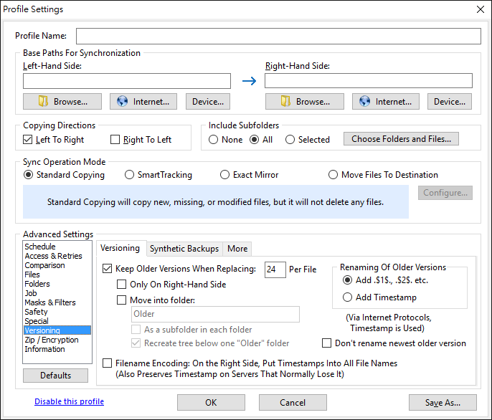
Task: Check the Move into folder option
Action: coord(121,300)
